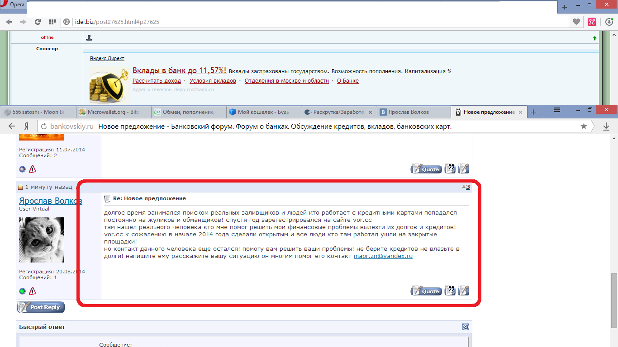Open Opera's Speed Dial grid
The width and height of the screenshot is (618, 347).
click(52, 22)
